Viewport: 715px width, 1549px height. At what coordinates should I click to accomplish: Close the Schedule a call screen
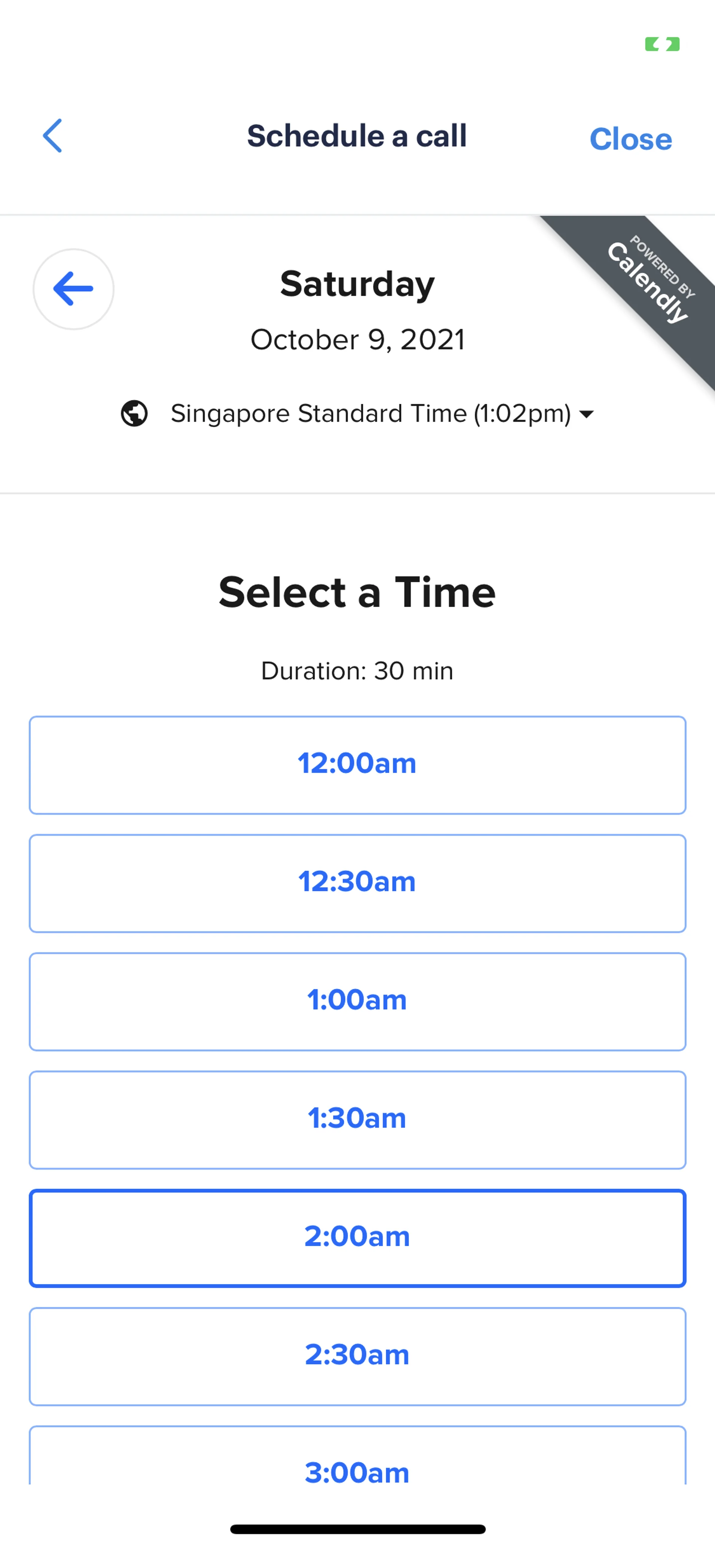tap(630, 139)
